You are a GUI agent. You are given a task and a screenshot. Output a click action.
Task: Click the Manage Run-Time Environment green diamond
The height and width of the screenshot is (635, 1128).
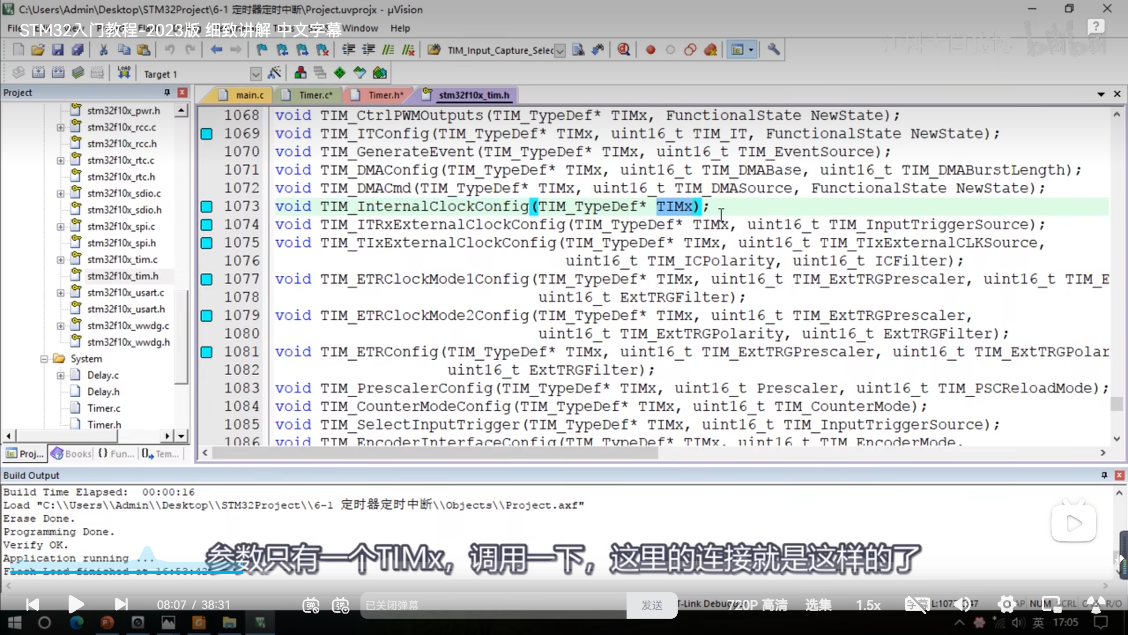[x=340, y=73]
